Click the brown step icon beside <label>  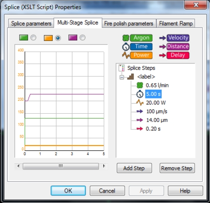(x=130, y=77)
